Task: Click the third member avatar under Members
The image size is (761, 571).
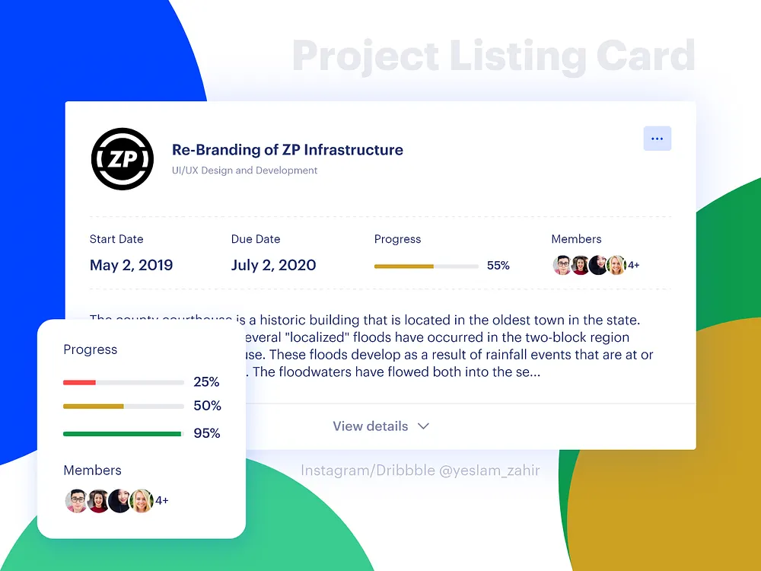Action: click(x=598, y=265)
